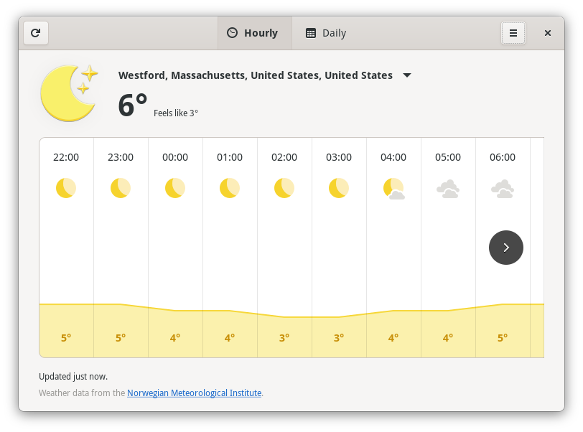Switch to the Daily tab

coord(326,33)
